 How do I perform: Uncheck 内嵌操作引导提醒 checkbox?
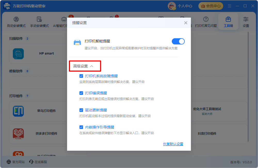pos(81,127)
